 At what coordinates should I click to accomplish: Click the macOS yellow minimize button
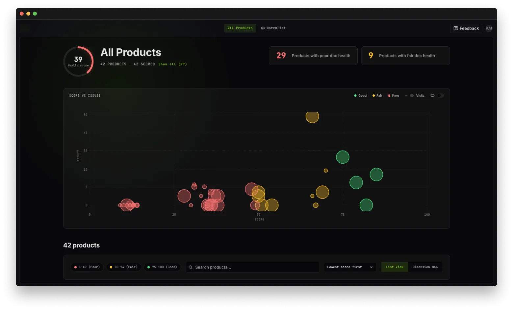pos(28,13)
